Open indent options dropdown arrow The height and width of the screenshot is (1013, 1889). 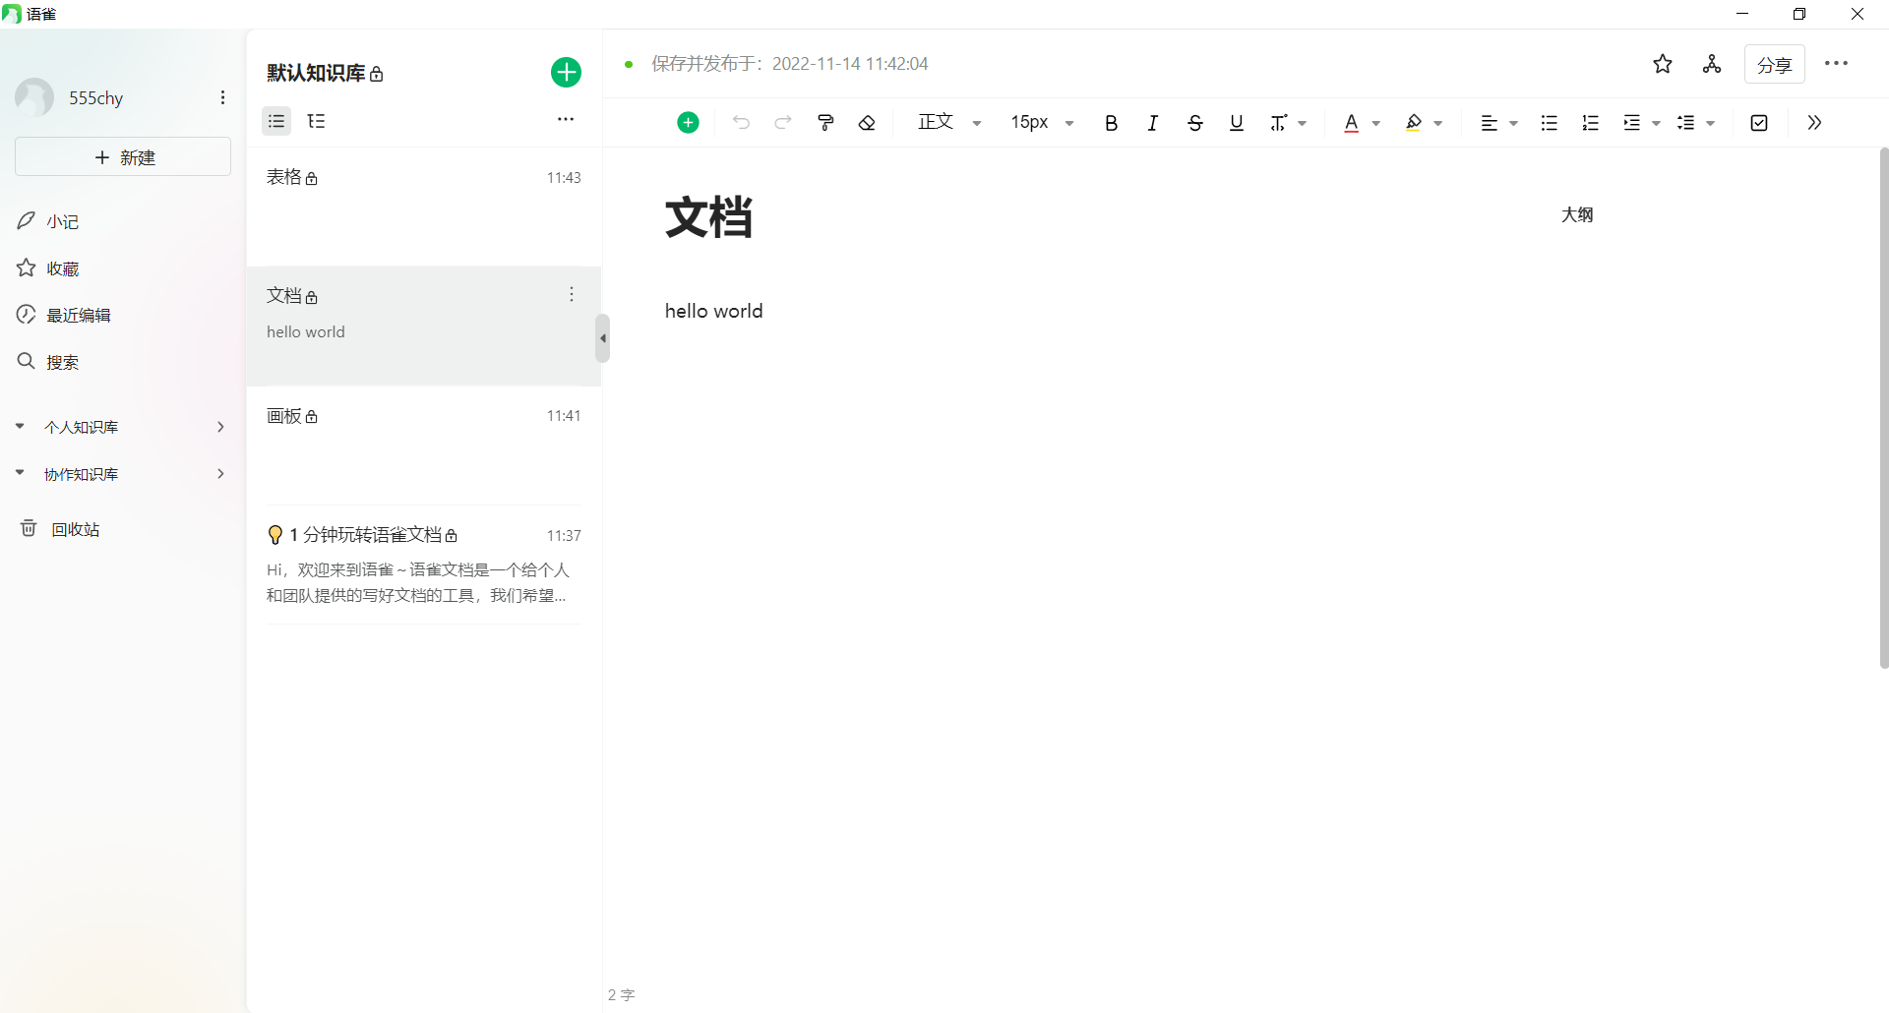point(1657,124)
